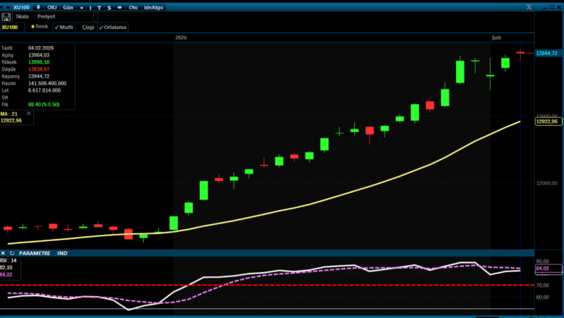Image resolution: width=564 pixels, height=318 pixels.
Task: Close the RSI indicator panel
Action: click(x=3, y=253)
